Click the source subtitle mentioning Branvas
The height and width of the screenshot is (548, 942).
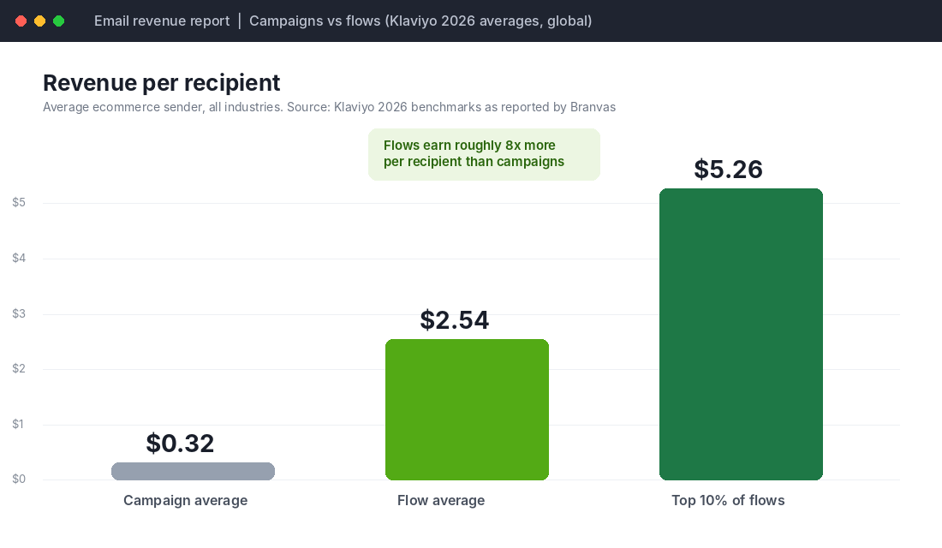click(329, 107)
